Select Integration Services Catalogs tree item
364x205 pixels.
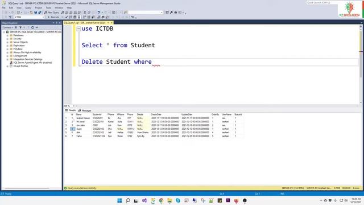tap(28, 59)
